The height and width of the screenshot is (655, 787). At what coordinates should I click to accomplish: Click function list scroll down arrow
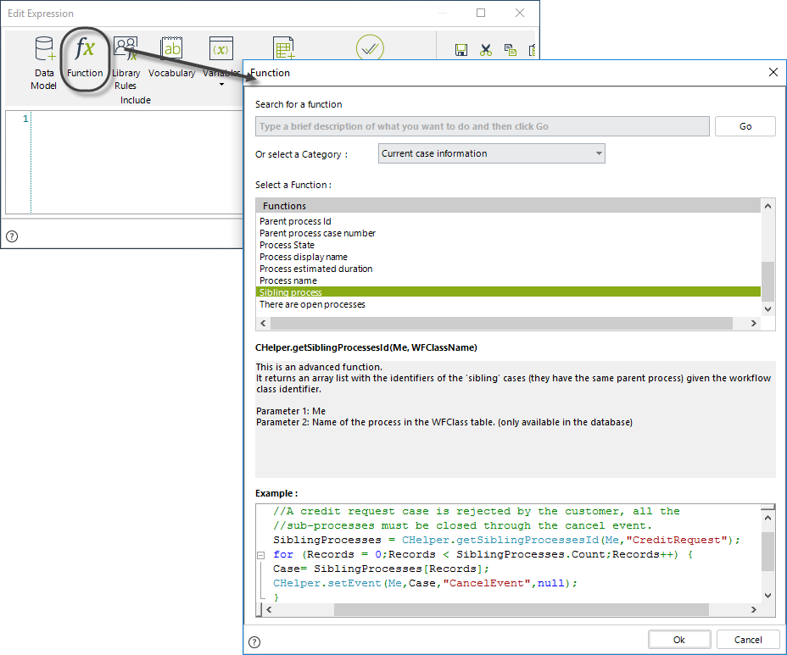point(767,309)
